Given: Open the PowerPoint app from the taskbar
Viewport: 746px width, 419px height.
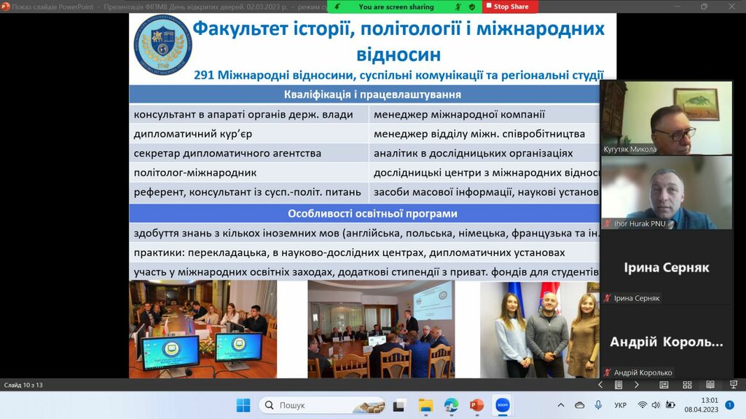Looking at the screenshot, I should coord(476,405).
